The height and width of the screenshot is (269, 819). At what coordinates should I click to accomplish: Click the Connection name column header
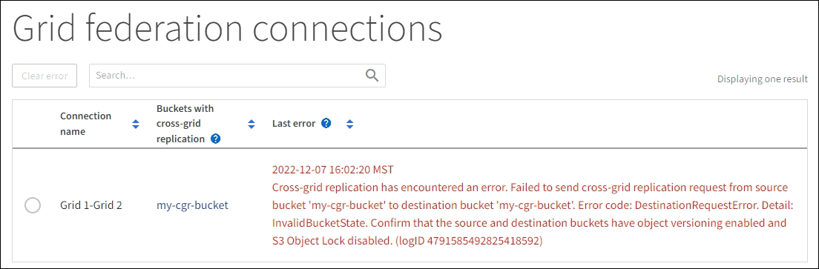[x=85, y=124]
